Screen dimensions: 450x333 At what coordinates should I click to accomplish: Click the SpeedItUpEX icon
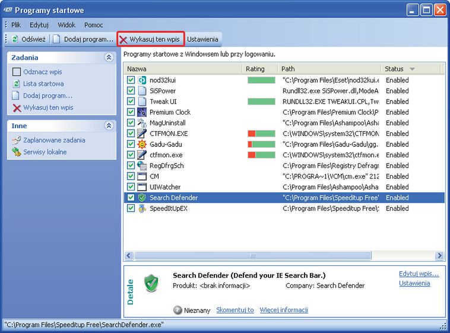[142, 208]
